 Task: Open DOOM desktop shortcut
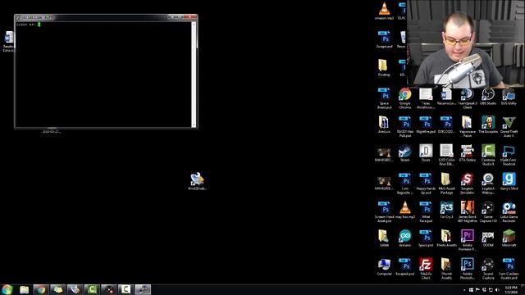pos(488,238)
